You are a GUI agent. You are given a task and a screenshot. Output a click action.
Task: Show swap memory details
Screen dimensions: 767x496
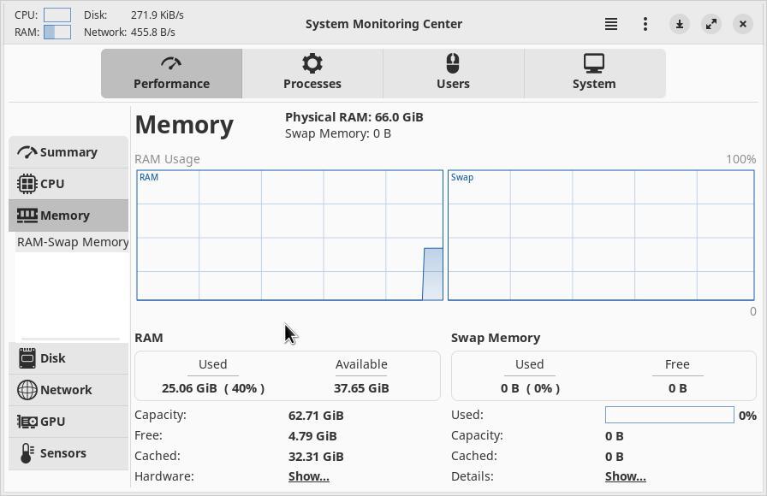(626, 476)
